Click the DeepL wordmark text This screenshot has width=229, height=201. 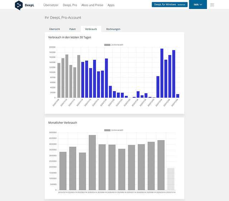[29, 5]
